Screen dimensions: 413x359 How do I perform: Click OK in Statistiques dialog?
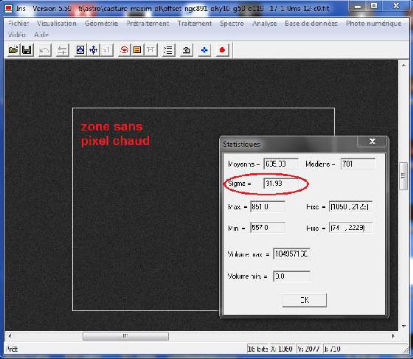[x=305, y=300]
